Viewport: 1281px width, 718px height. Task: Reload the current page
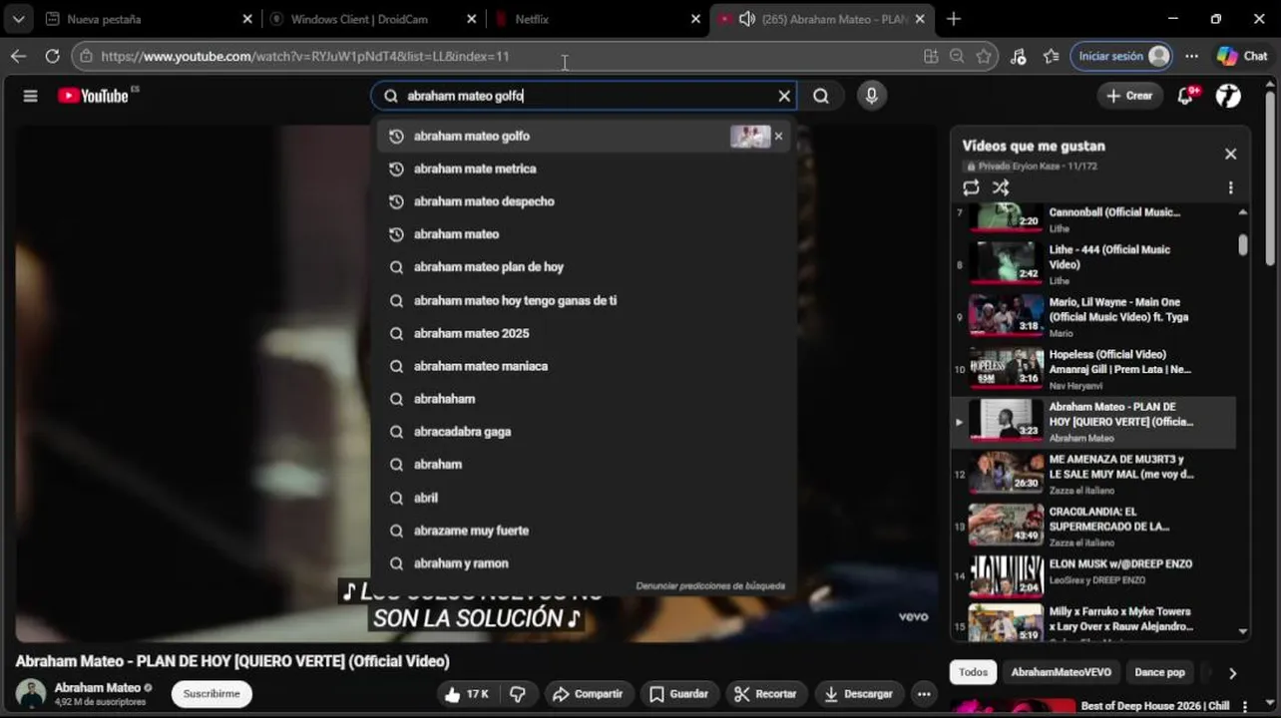pos(52,57)
